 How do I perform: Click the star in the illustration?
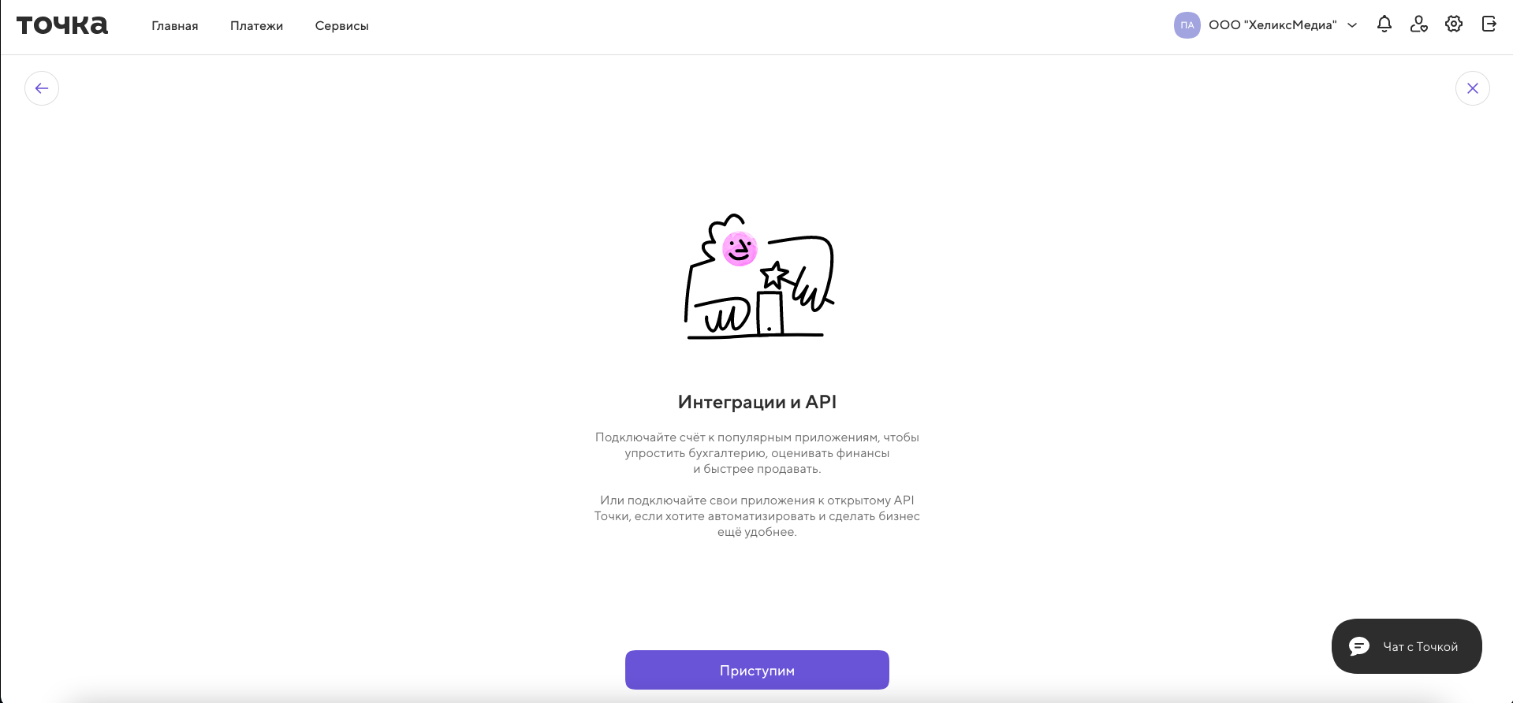[774, 275]
